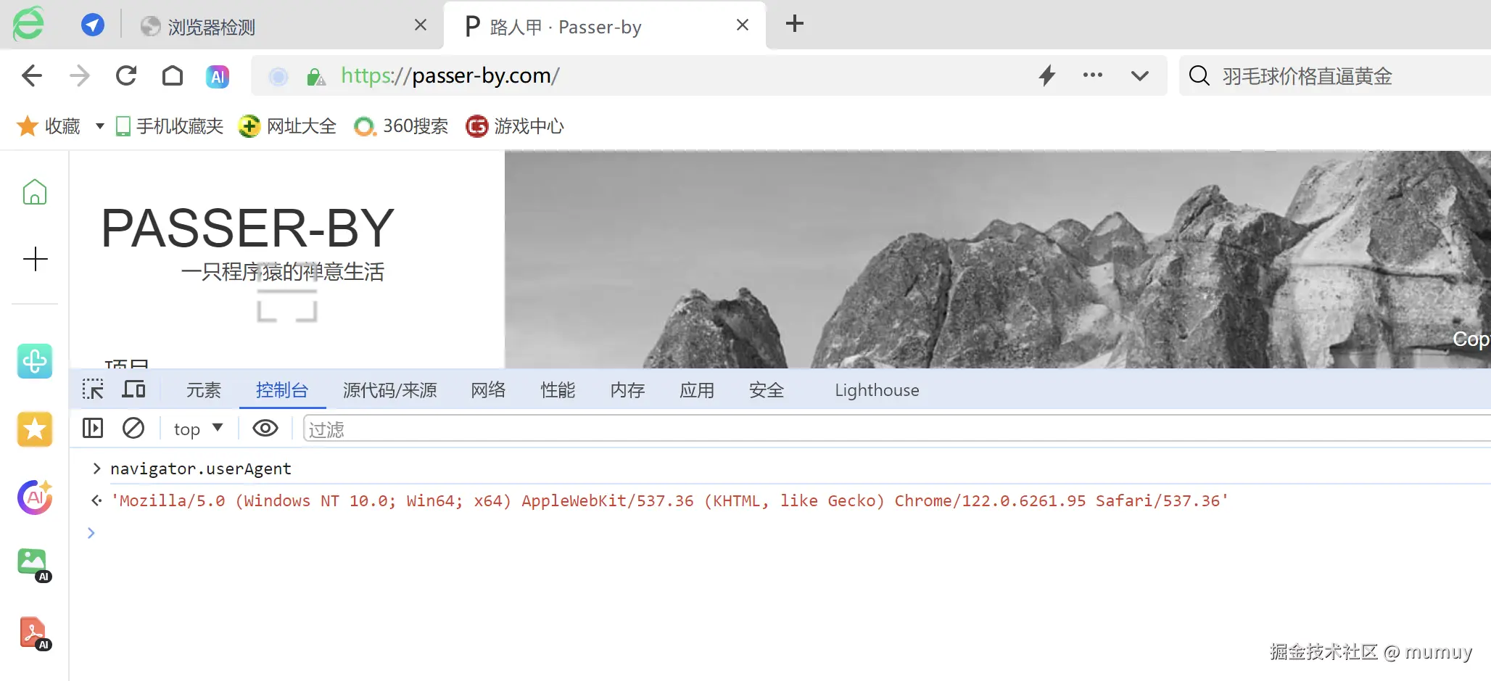Image resolution: width=1491 pixels, height=681 pixels.
Task: Switch to the 性能 DevTools tab
Action: (x=558, y=390)
